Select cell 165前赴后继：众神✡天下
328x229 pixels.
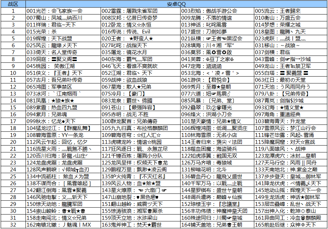click(x=290, y=225)
